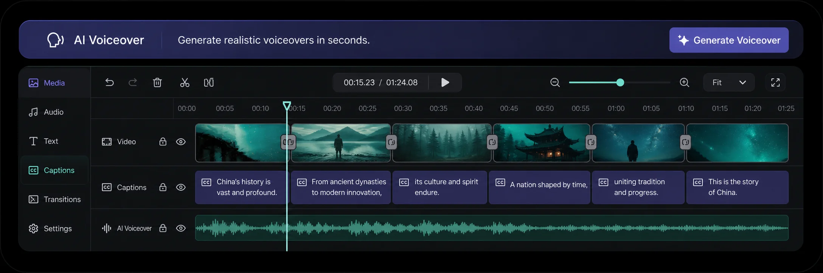Select the lake and mountain video clip
Viewport: 823px width, 273px height.
coord(341,143)
